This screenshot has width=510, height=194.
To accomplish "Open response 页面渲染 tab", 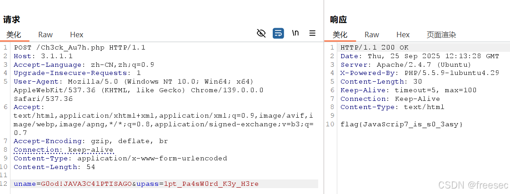I will click(441, 35).
